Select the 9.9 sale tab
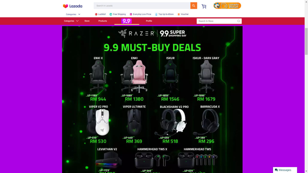 pyautogui.click(x=127, y=21)
